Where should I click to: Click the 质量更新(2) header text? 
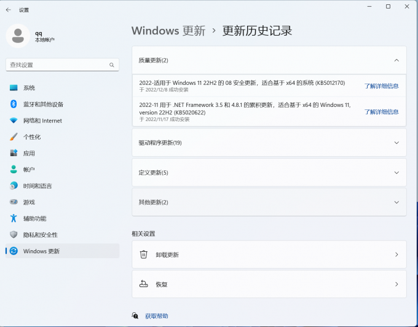click(153, 60)
